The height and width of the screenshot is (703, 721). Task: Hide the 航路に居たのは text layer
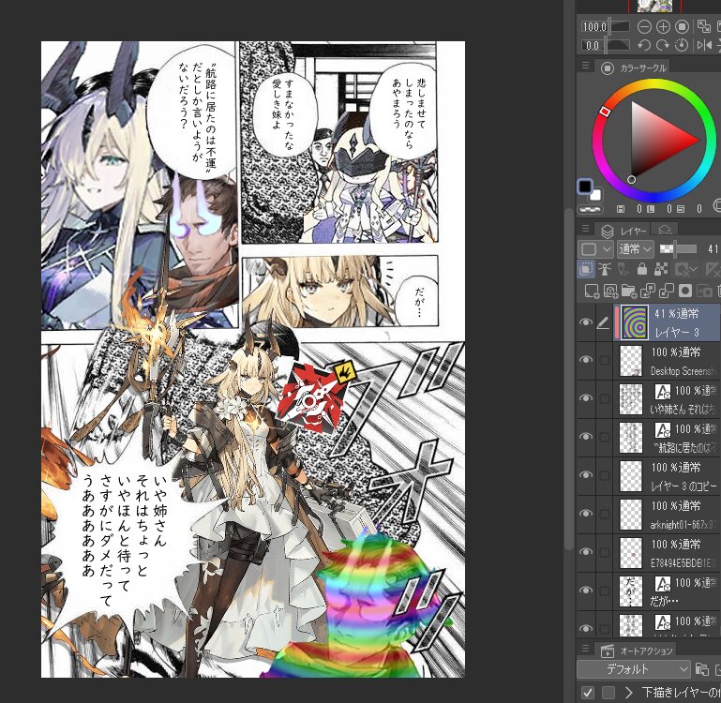585,437
